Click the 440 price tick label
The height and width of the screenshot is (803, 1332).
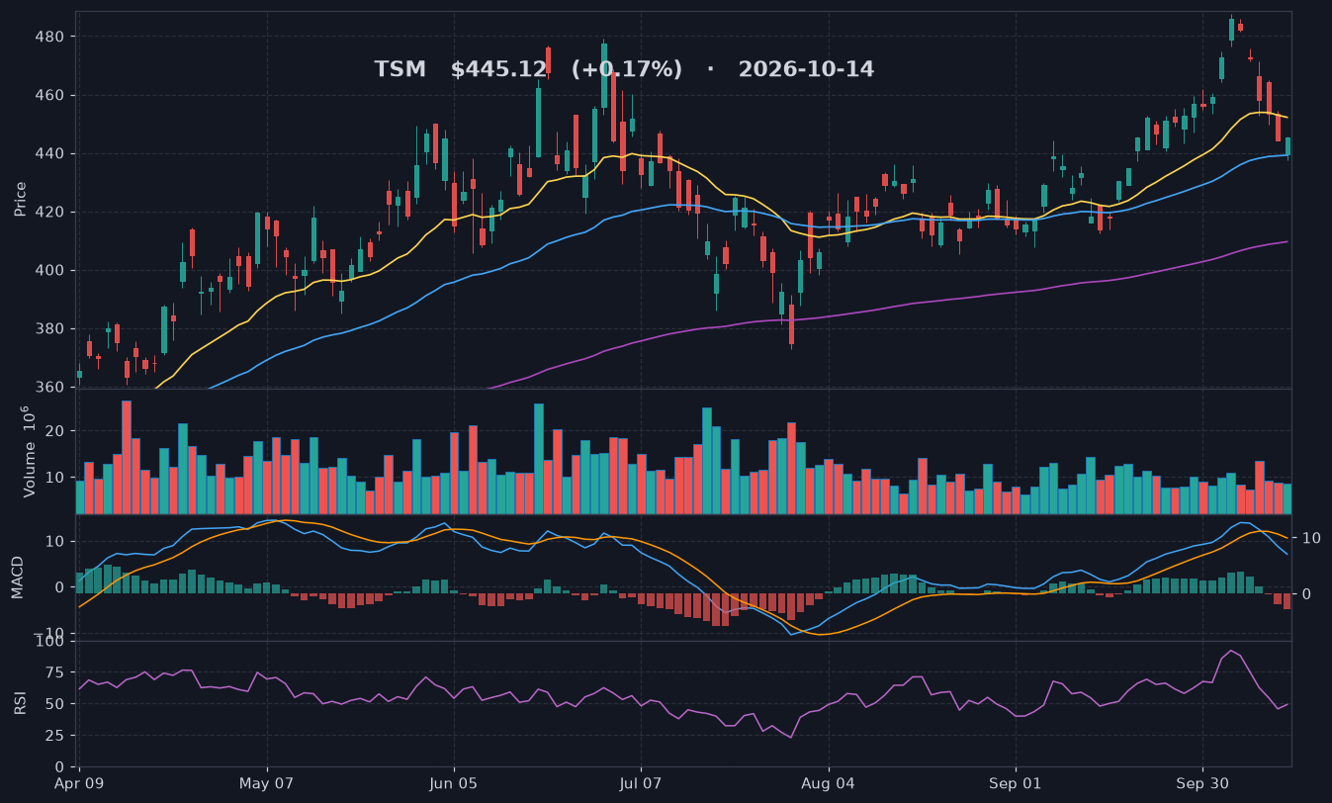[x=49, y=154]
